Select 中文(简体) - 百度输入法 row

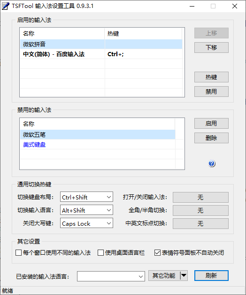(x=101, y=54)
